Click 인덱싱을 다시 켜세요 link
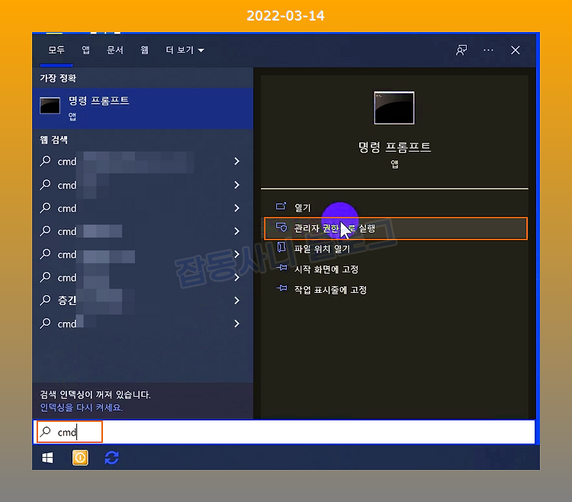 pos(81,407)
